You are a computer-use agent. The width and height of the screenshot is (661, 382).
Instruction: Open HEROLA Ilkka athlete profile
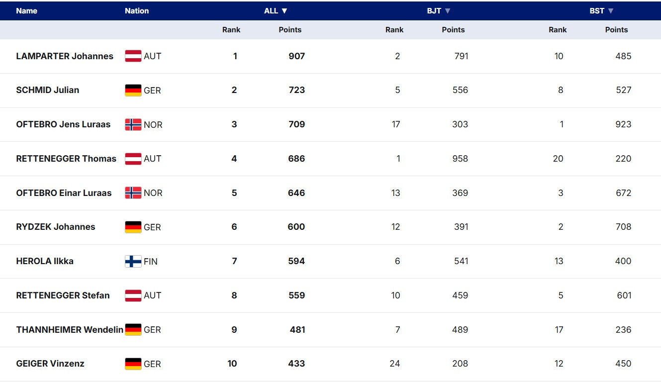click(x=45, y=261)
